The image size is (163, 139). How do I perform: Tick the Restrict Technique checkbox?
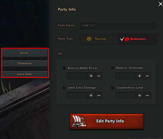(113, 68)
